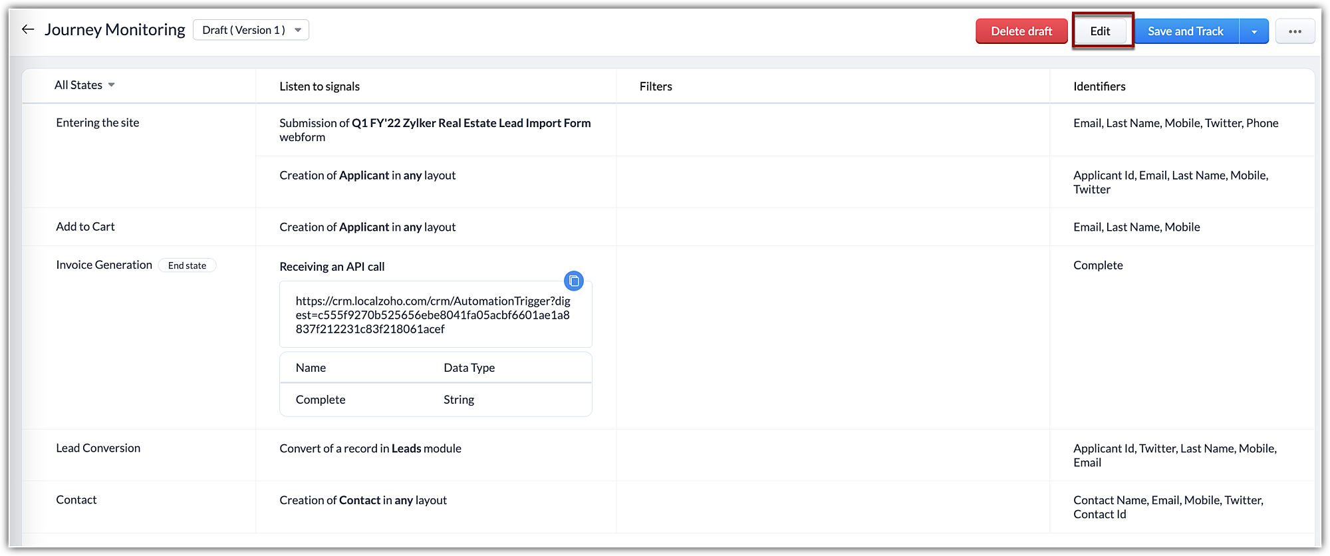Click the Identifiers column header
Viewport: 1330px width, 556px height.
point(1099,86)
